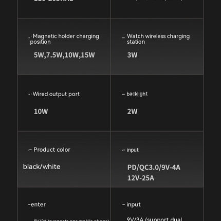Click the dash bullet before Watch wireless
Image resolution: width=221 pixels, height=221 pixels.
[x=123, y=38]
